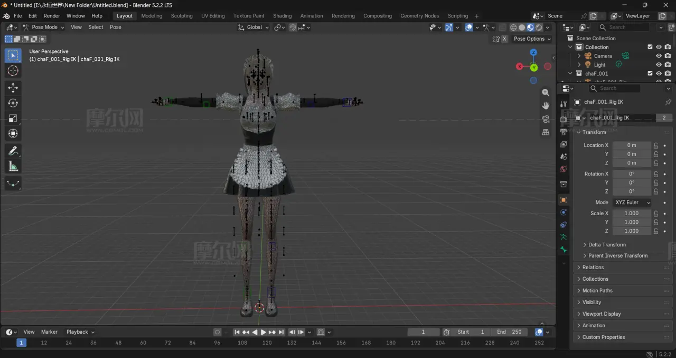Image resolution: width=676 pixels, height=358 pixels.
Task: Click the Pose menu in the header
Action: [x=116, y=27]
